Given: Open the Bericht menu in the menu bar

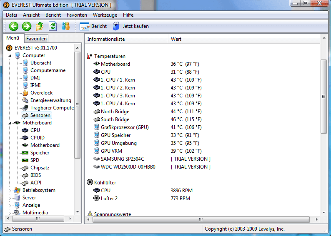Looking at the screenshot, I should [x=53, y=15].
